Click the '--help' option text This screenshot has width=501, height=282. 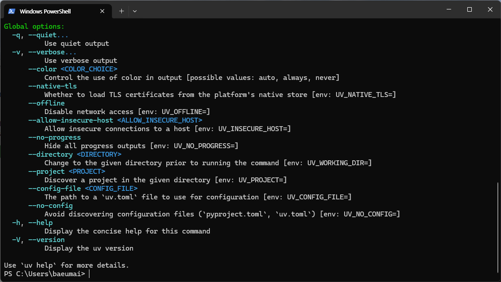tap(40, 223)
